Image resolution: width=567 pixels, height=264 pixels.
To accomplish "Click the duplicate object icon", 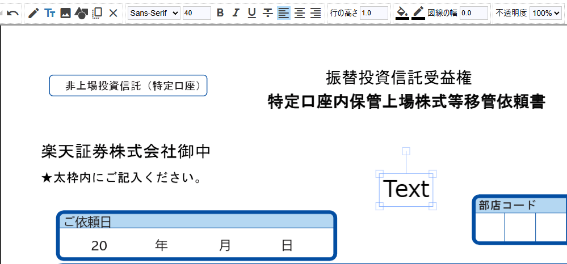I will point(97,14).
